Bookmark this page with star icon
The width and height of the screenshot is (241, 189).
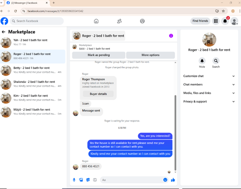(223, 11)
